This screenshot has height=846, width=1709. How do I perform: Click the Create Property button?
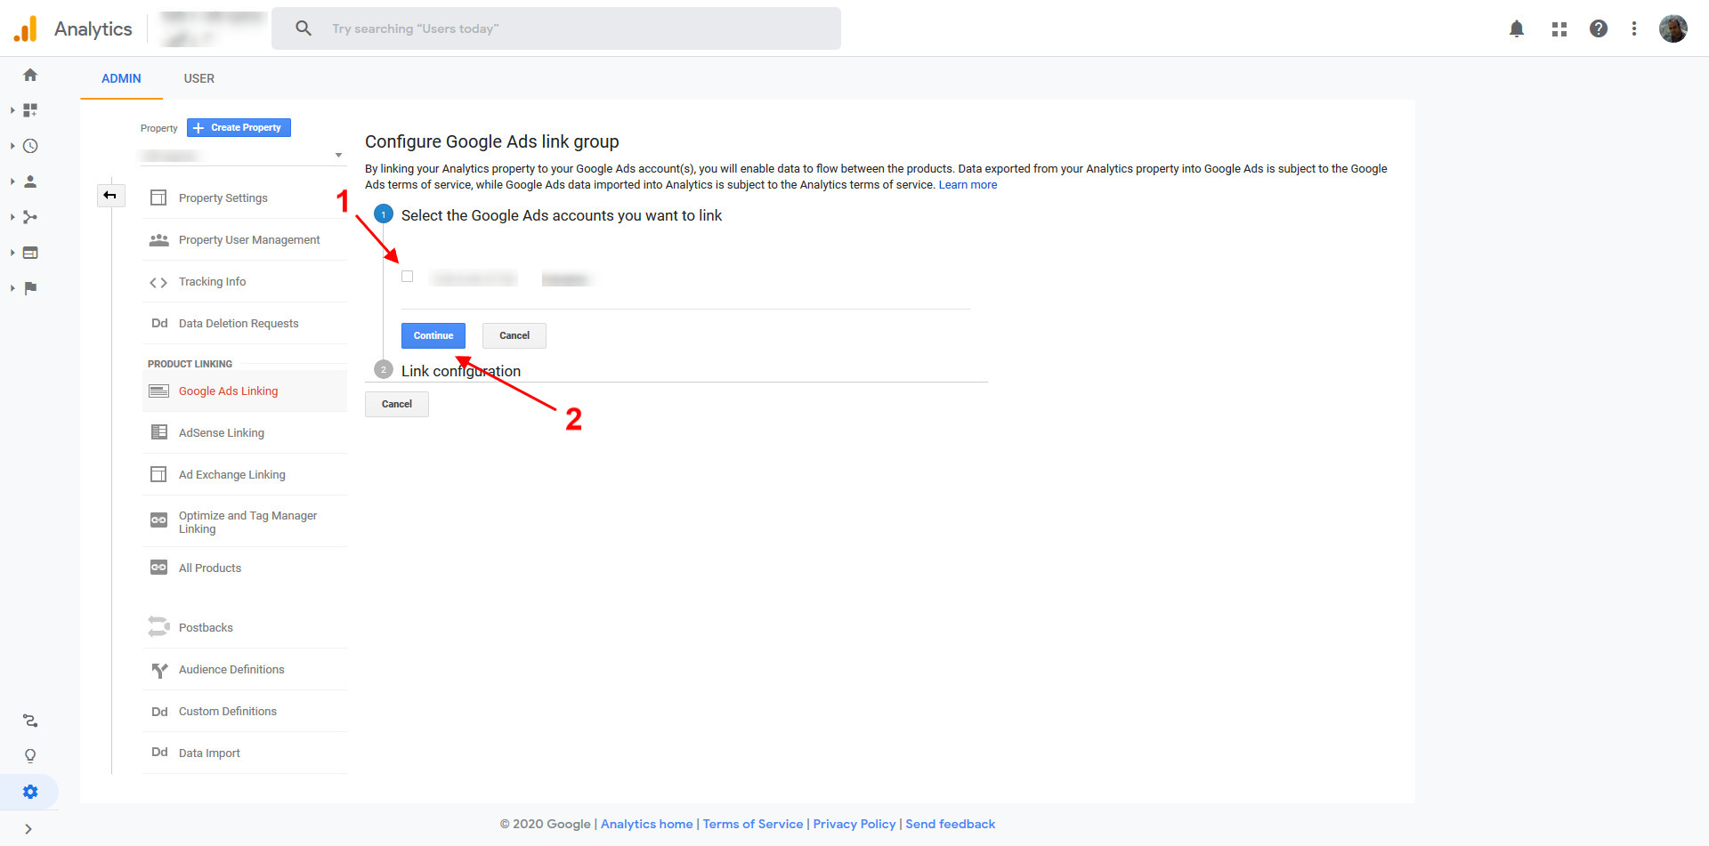[x=239, y=127]
